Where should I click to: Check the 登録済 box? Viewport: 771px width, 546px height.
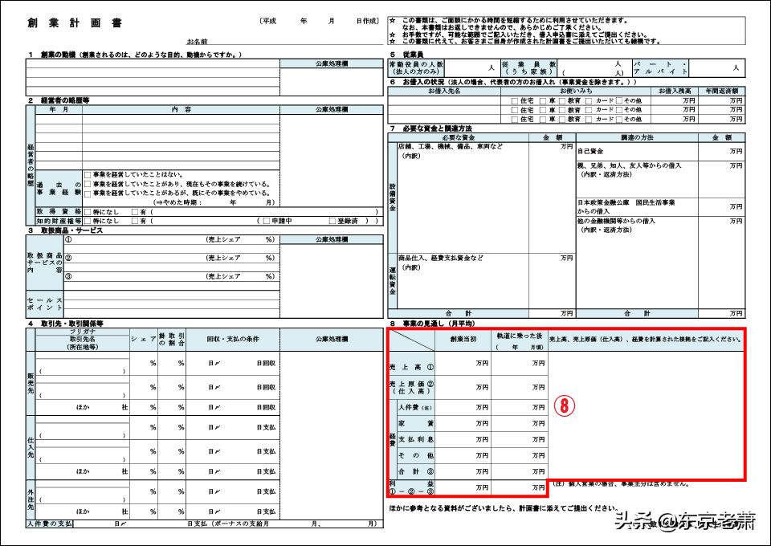[332, 221]
